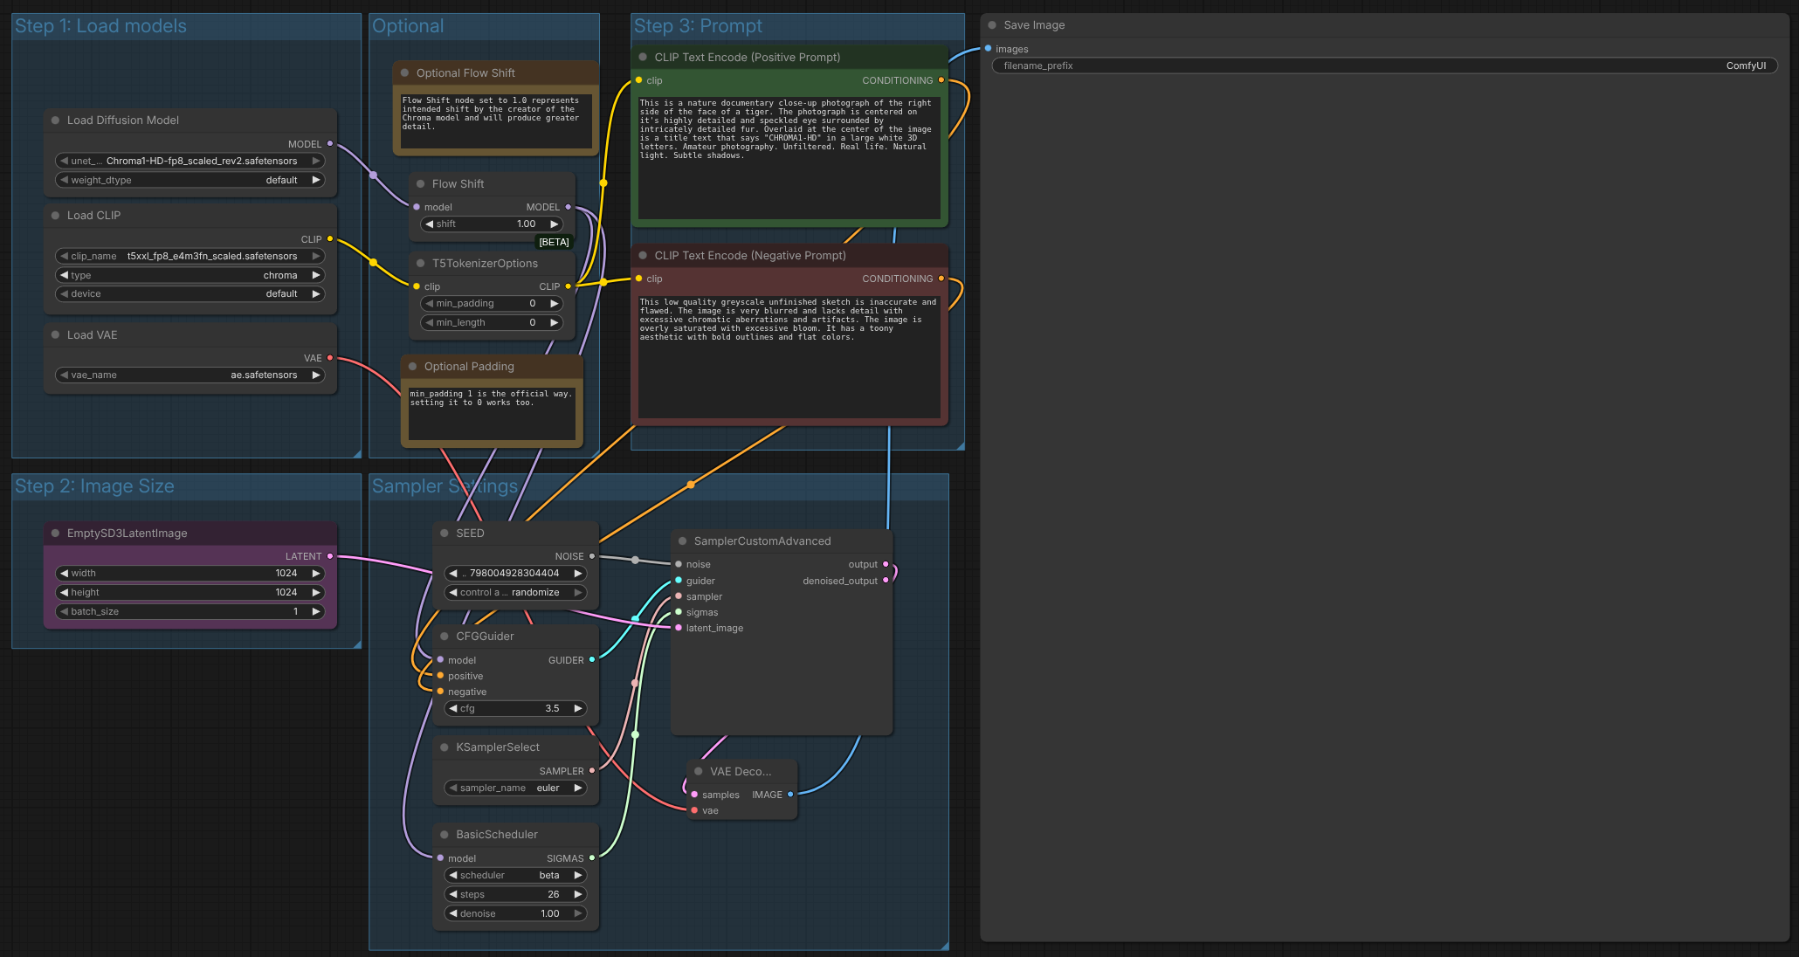Collapse the Save Image node dot

click(x=992, y=25)
